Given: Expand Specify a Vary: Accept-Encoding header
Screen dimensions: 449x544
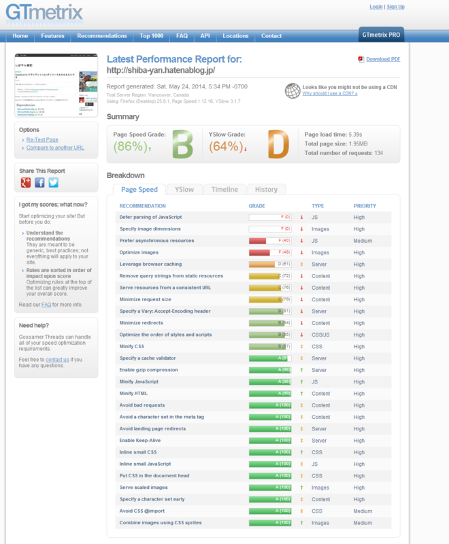Looking at the screenshot, I should click(x=165, y=311).
